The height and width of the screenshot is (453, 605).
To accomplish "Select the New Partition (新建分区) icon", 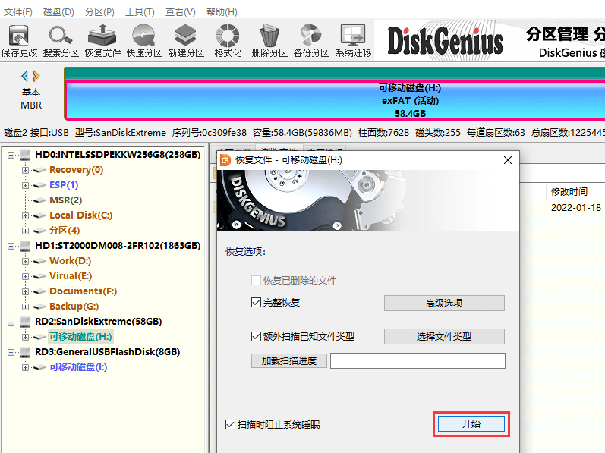I will point(186,40).
